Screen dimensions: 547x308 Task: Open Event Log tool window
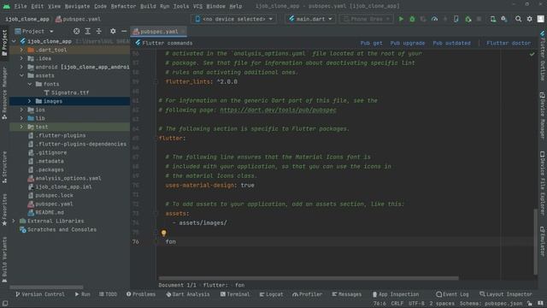coord(452,294)
